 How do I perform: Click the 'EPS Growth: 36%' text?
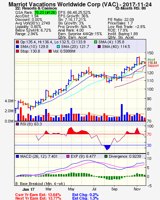(x=73, y=16)
